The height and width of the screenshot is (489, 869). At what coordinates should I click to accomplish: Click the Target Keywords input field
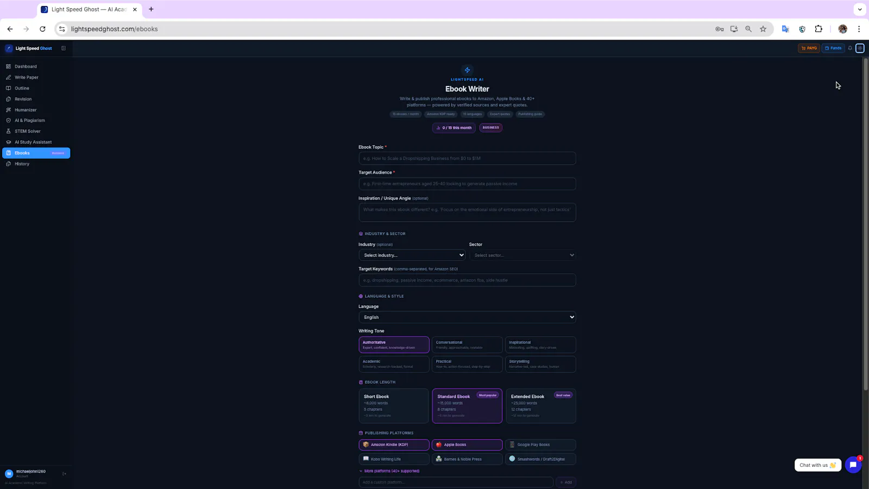[x=467, y=280]
